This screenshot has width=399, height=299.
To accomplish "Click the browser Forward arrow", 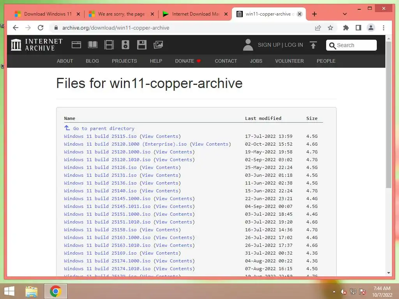I will tap(28, 28).
